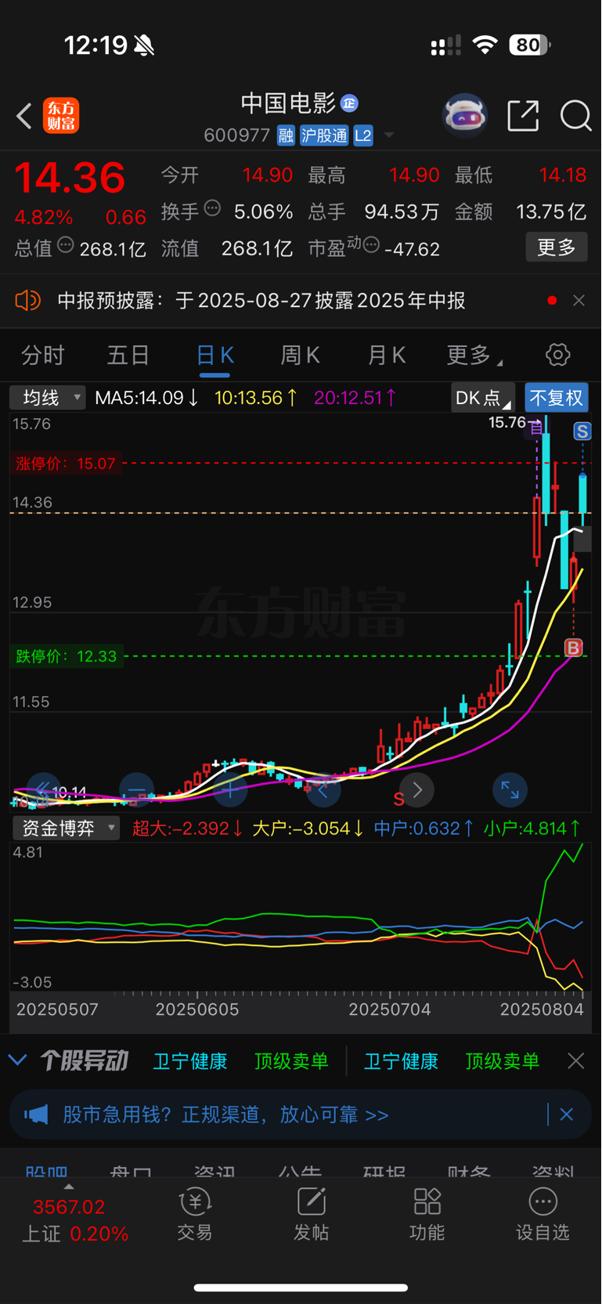
Task: Tap the 沪股通 badge
Action: (x=324, y=135)
